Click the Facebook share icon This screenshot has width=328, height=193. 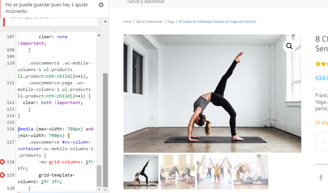pos(321,178)
